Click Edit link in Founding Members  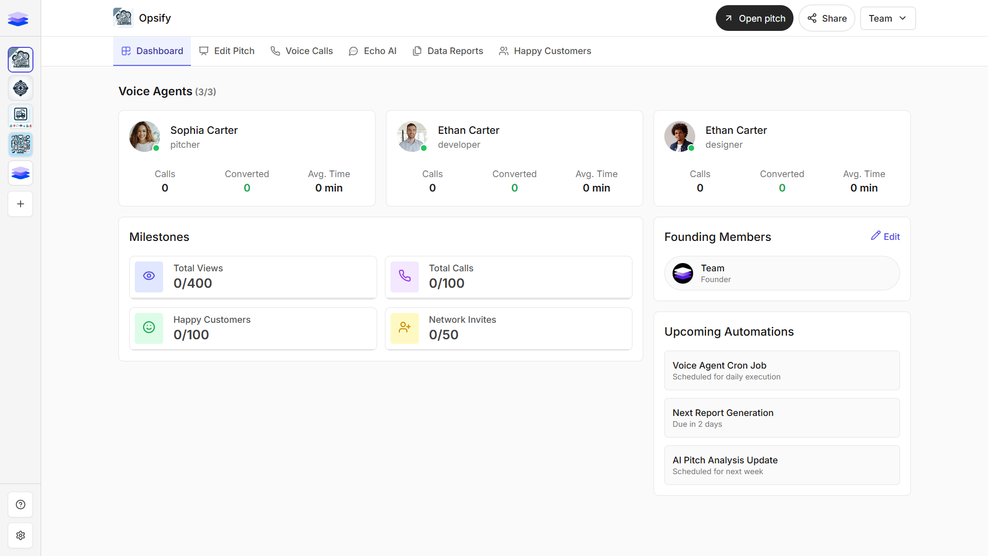coord(886,236)
